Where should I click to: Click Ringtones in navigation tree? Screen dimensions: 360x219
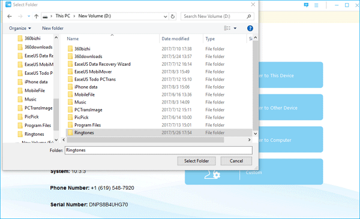[34, 134]
